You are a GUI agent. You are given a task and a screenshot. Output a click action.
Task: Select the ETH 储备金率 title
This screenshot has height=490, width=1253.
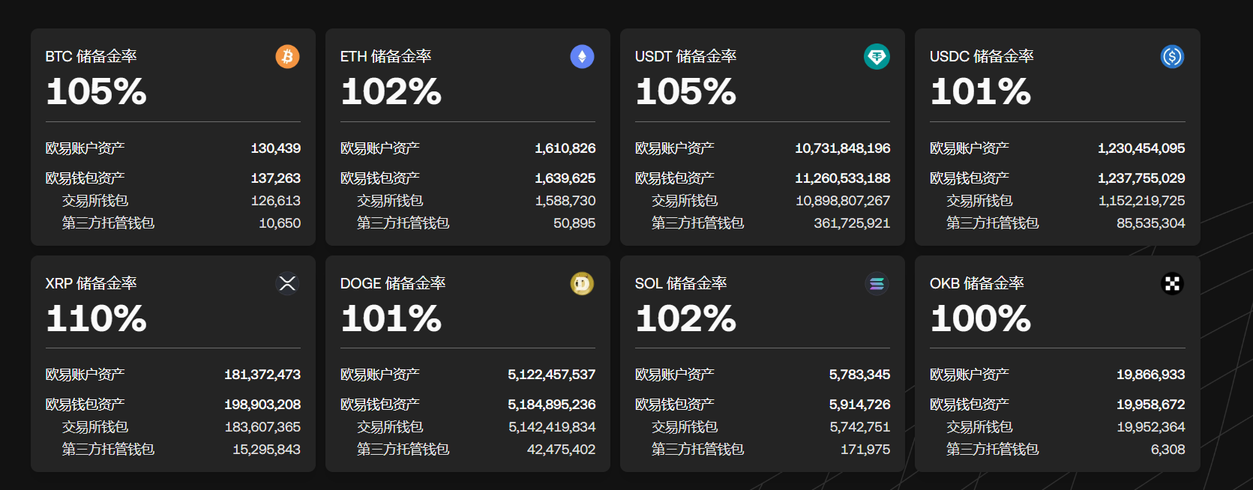[x=385, y=56]
